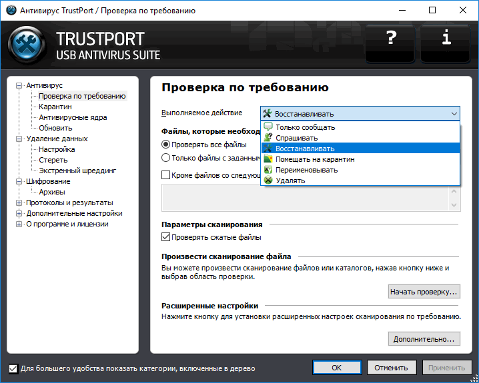Viewport: 479px width, 383px height.
Task: Collapse the Шифрование tree node
Action: tap(19, 181)
